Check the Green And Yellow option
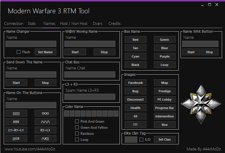This screenshot has height=153, width=225. click(77, 128)
